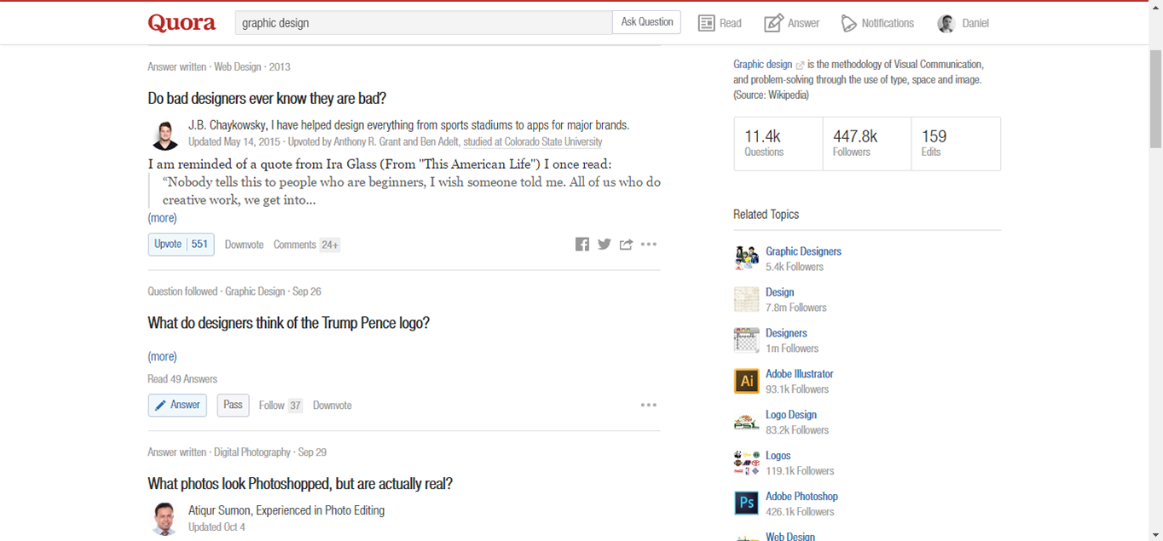Open more options dots on Chaykowsky's answer
The width and height of the screenshot is (1163, 541).
tap(649, 245)
